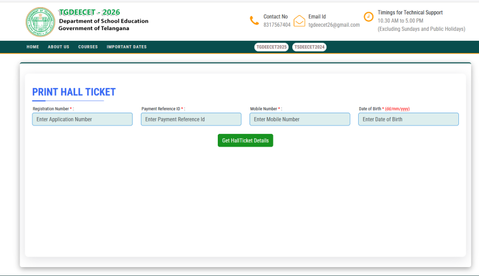The image size is (479, 276).
Task: Click the Timings for Technical Support label
Action: [410, 12]
